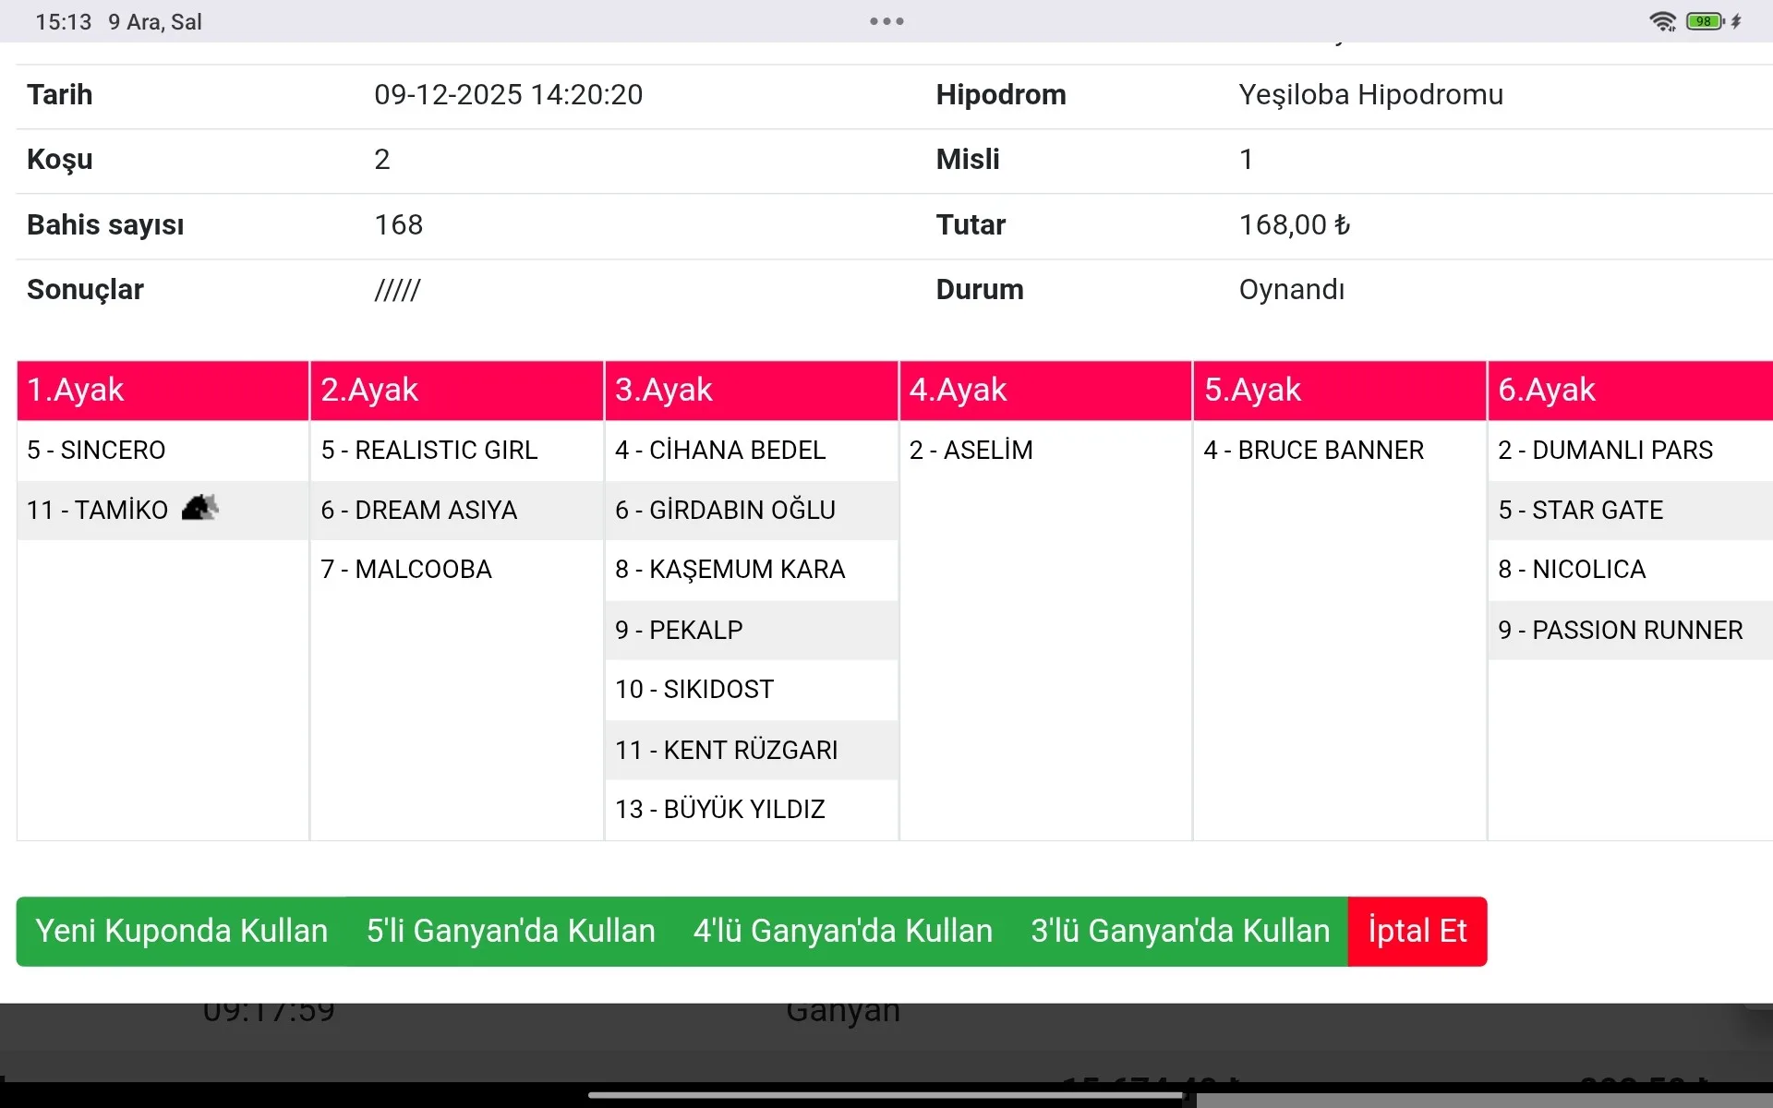Tap the Wi-Fi status icon
Image resolution: width=1773 pixels, height=1108 pixels.
point(1662,21)
